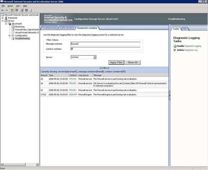The height and width of the screenshot is (170, 208).
Task: Open the Action menu
Action: pyautogui.click(x=10, y=6)
